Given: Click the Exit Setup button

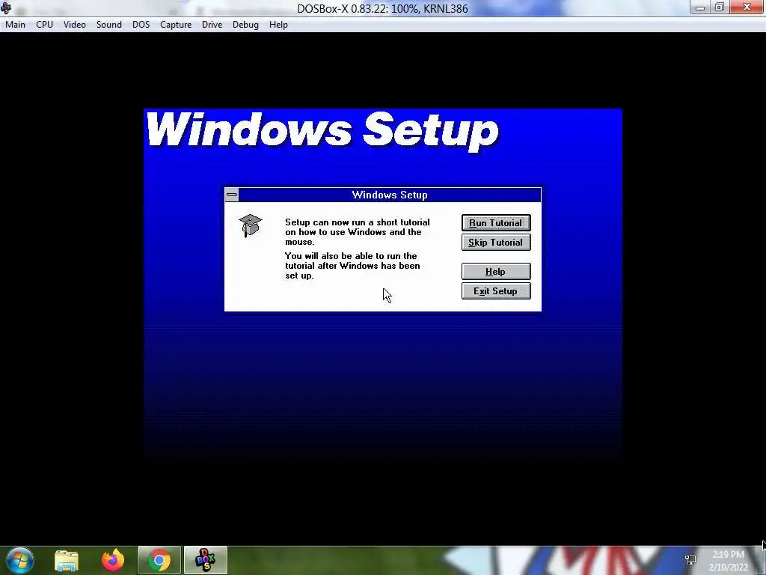Looking at the screenshot, I should [x=496, y=291].
